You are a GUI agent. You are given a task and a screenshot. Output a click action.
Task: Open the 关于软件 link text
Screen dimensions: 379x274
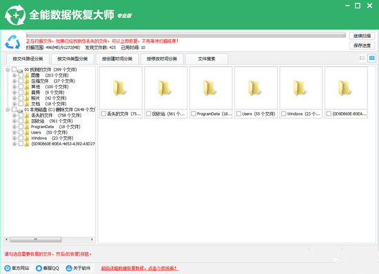[x=82, y=268]
